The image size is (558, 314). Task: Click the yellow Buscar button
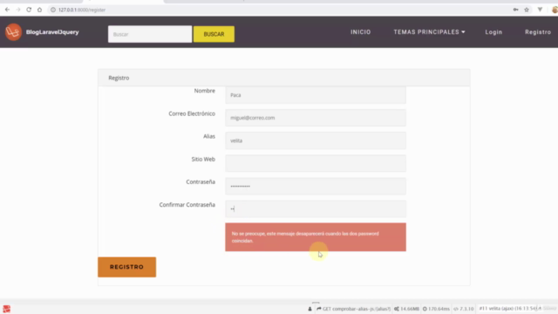(x=214, y=34)
